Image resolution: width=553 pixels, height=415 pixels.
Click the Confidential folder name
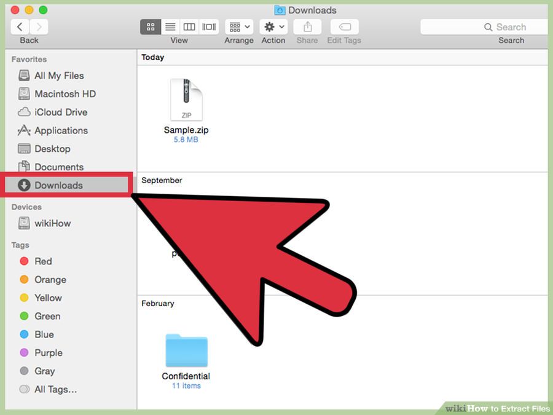pos(186,376)
